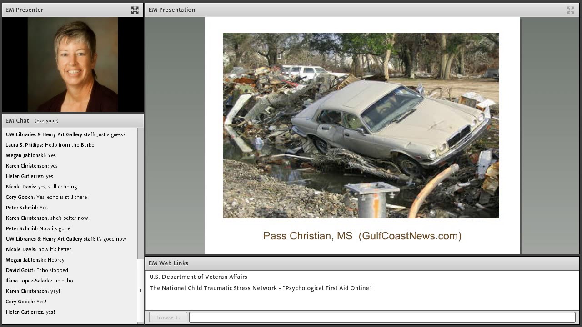Click the EM Chat pod title
The width and height of the screenshot is (582, 327).
click(x=17, y=120)
